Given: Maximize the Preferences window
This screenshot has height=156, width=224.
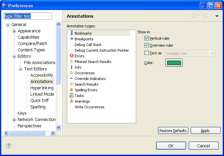Looking at the screenshot, I should [x=211, y=6].
